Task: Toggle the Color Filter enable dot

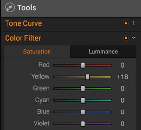Action: pyautogui.click(x=126, y=38)
